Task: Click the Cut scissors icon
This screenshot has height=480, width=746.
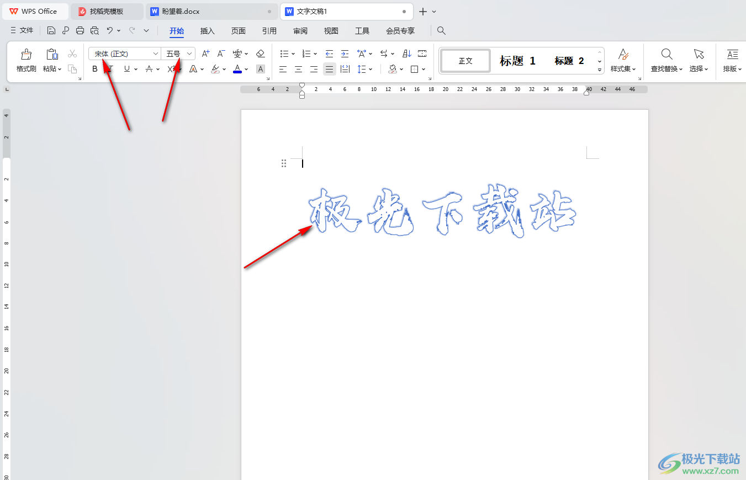Action: pyautogui.click(x=72, y=54)
